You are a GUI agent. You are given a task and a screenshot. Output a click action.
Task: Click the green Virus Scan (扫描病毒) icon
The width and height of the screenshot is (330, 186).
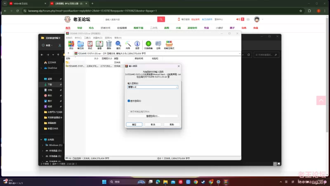pos(148,45)
